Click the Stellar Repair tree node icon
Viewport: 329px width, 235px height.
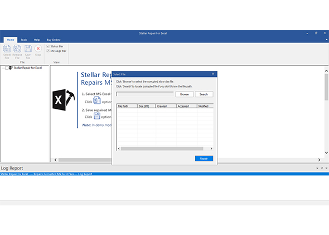click(11, 68)
